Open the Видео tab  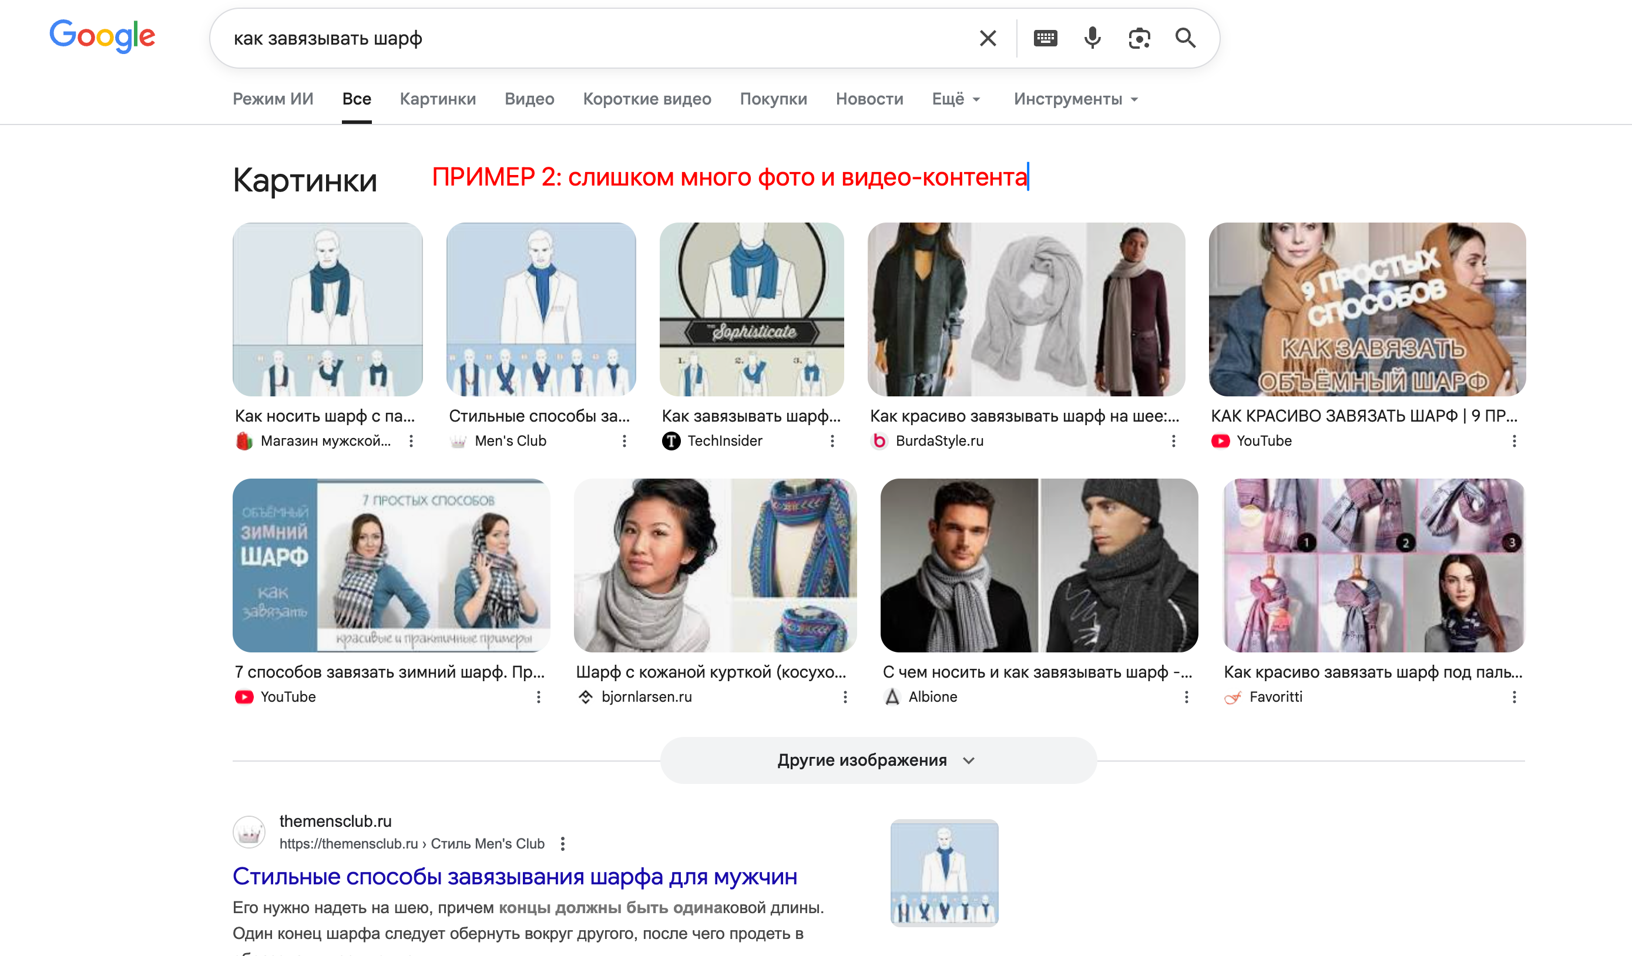point(529,99)
